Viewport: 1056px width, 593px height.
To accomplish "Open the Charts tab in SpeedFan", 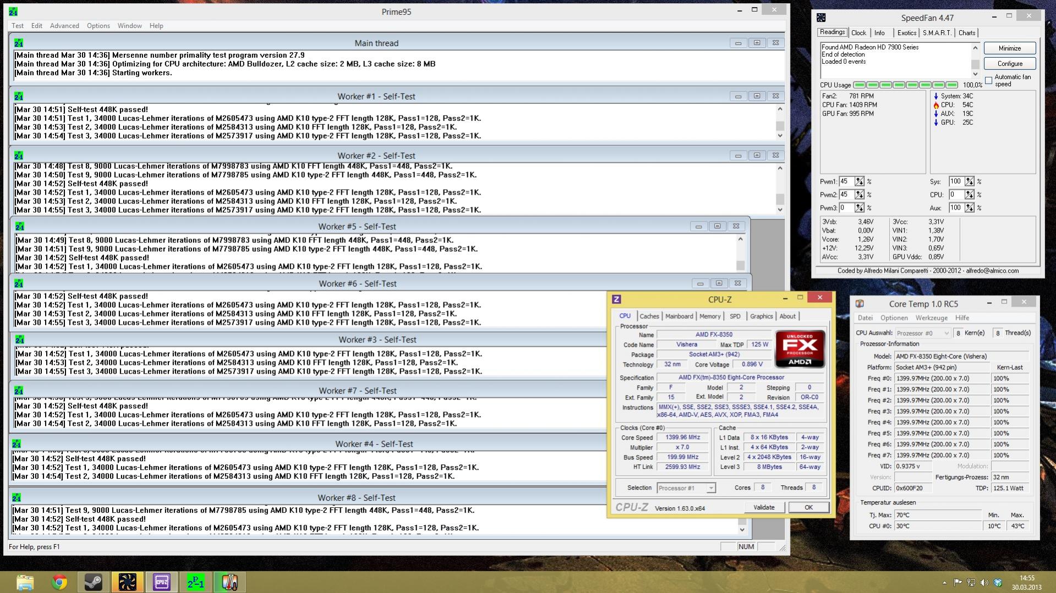I will tap(967, 33).
